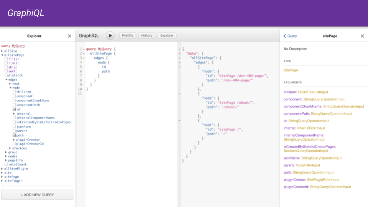Click the Prettify button
The image size is (368, 207).
click(x=127, y=35)
